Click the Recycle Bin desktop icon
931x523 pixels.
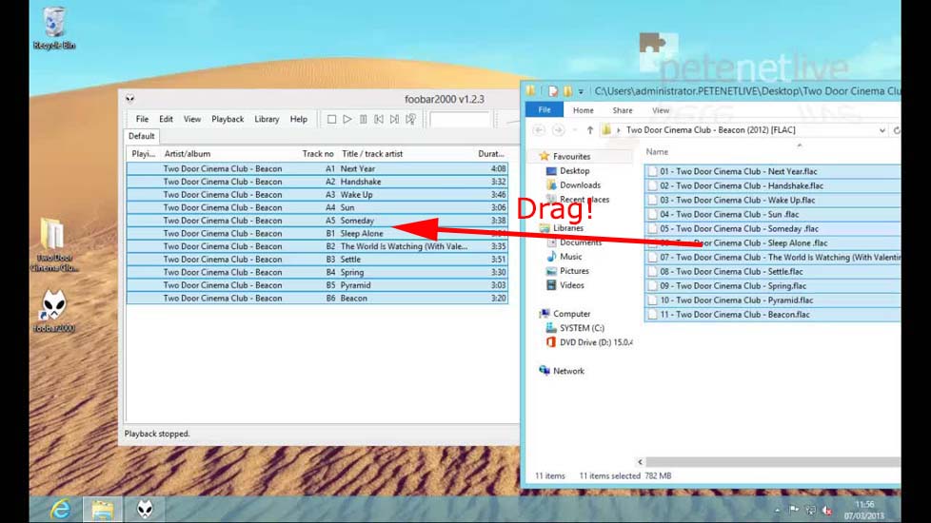coord(54,28)
